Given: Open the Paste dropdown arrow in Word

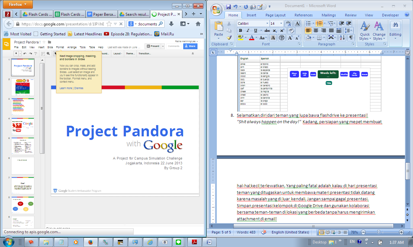Looking at the screenshot, I should coord(218,38).
